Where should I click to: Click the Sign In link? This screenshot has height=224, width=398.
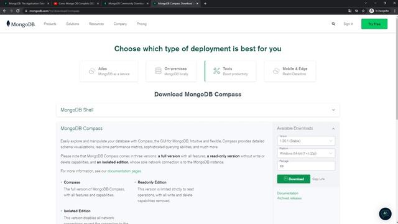348,24
